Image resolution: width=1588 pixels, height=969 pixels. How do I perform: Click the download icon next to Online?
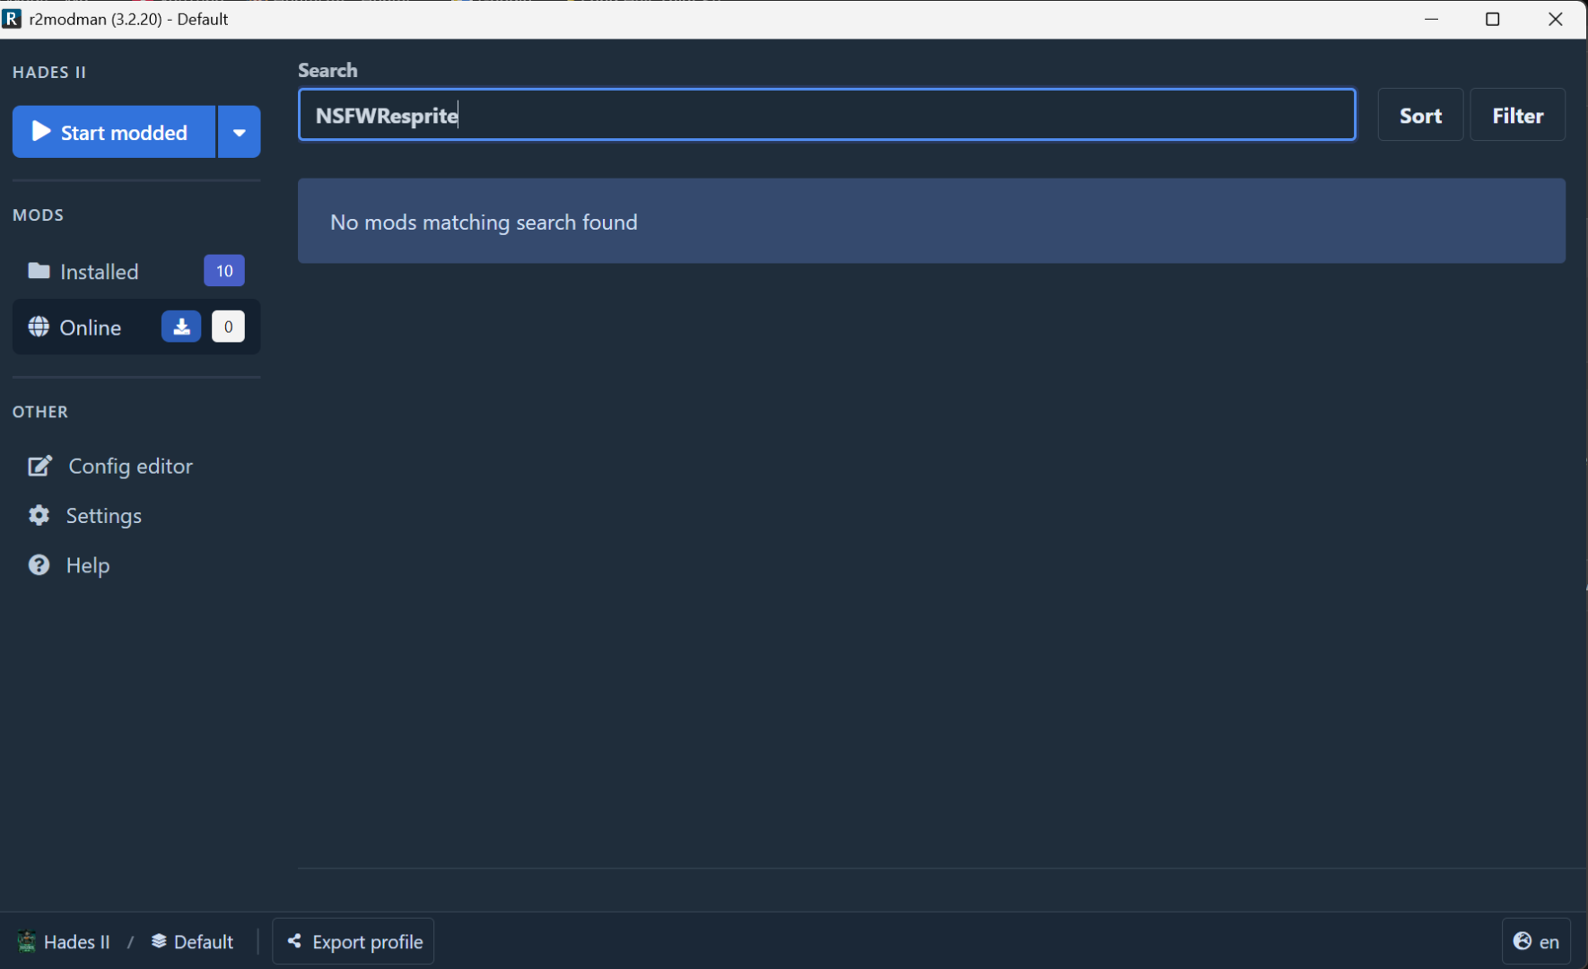181,327
